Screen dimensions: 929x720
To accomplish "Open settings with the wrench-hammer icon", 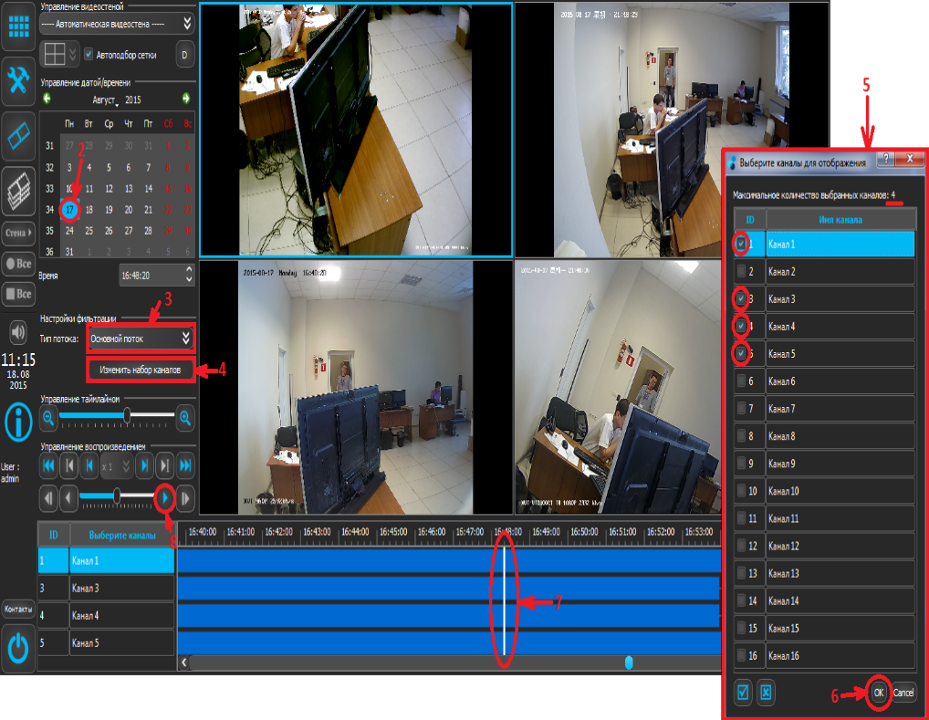I will 18,81.
